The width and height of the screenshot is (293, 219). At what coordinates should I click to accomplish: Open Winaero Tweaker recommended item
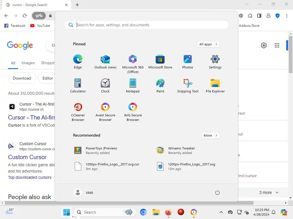click(x=188, y=151)
